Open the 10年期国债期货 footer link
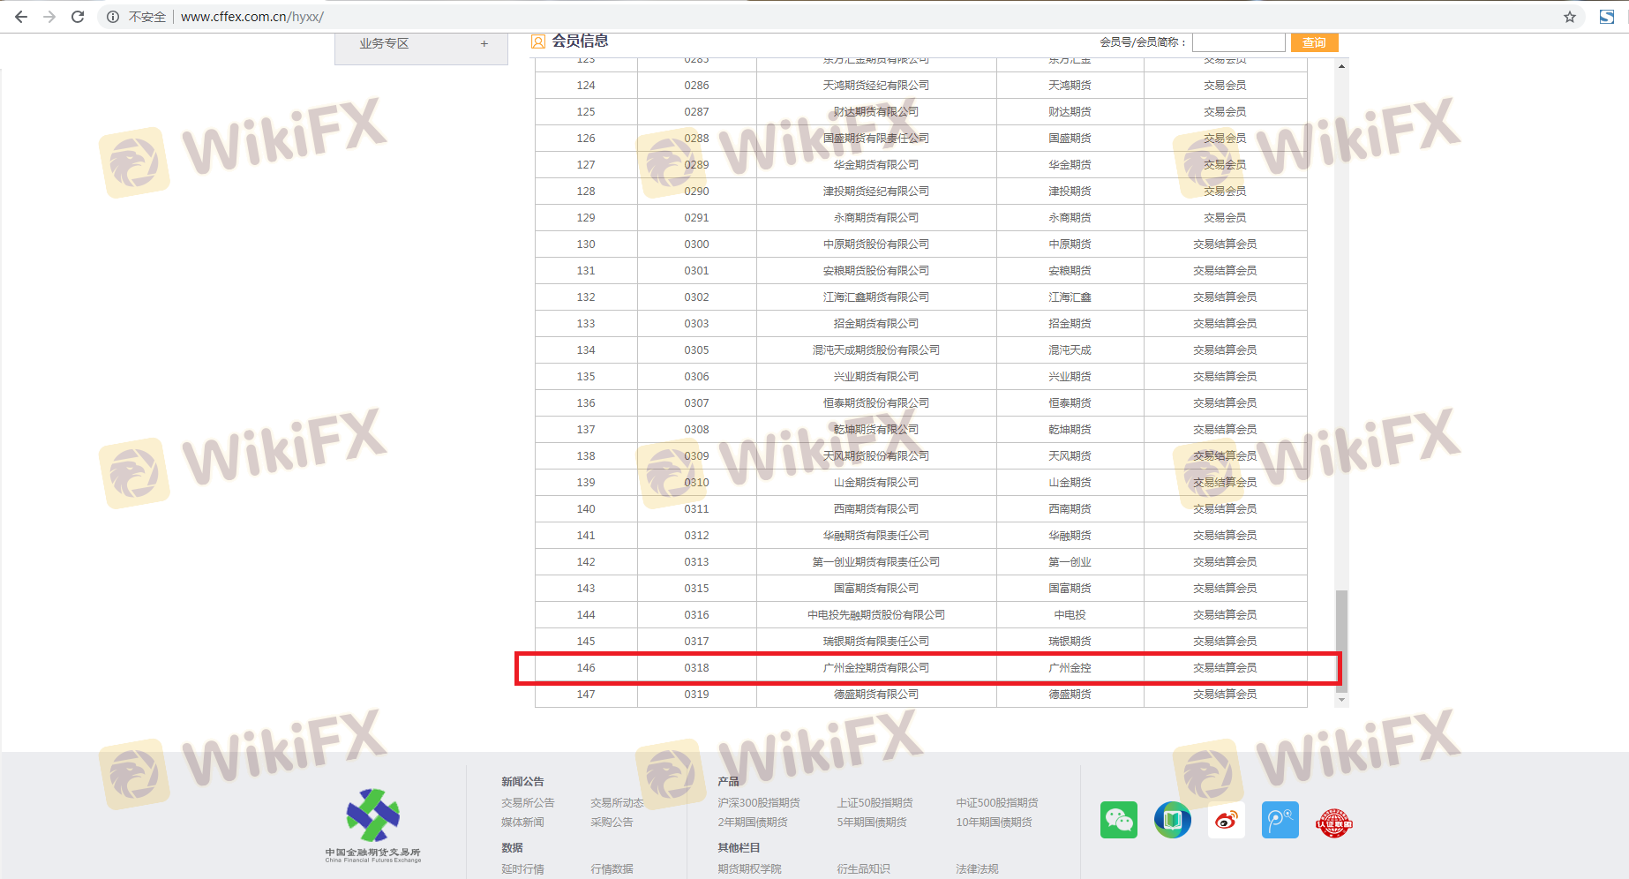This screenshot has width=1629, height=879. 994,822
